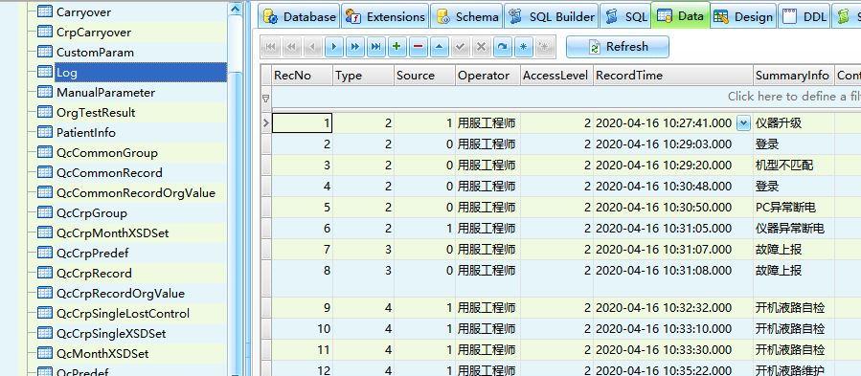Save bookmark asterisk button
861x376 pixels.
523,47
